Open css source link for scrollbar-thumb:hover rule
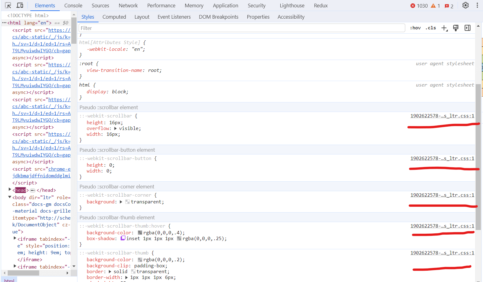This screenshot has width=483, height=282. point(442,226)
